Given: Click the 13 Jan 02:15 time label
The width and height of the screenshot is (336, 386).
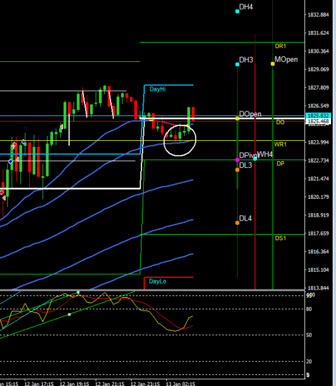Looking at the screenshot, I should point(181,384).
